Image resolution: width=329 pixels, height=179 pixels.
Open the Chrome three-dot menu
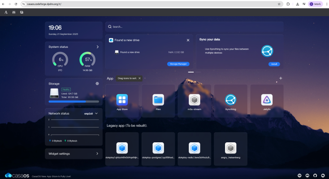(x=327, y=4)
